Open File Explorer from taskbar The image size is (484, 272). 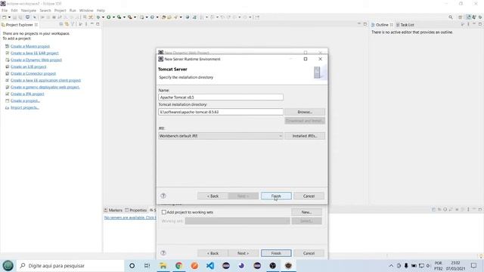[163, 265]
